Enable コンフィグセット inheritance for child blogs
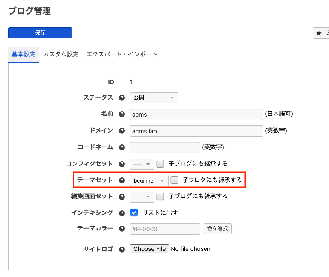Image resolution: width=329 pixels, height=277 pixels. pos(160,164)
